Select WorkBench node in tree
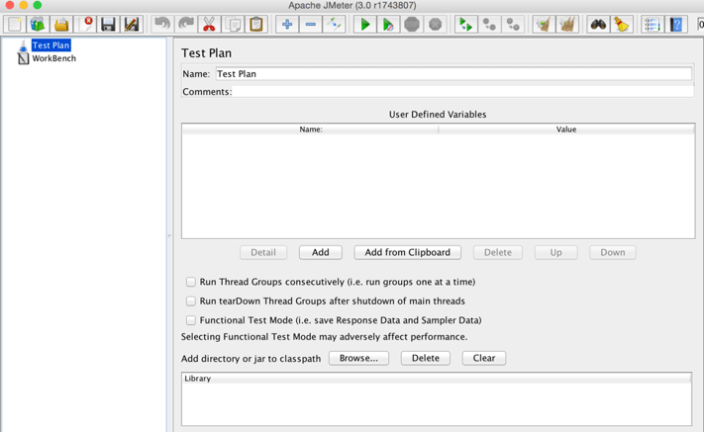This screenshot has height=432, width=704. point(53,58)
